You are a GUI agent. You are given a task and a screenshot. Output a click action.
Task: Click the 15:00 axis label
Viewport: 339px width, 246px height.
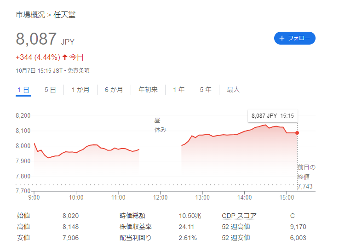point(287,197)
